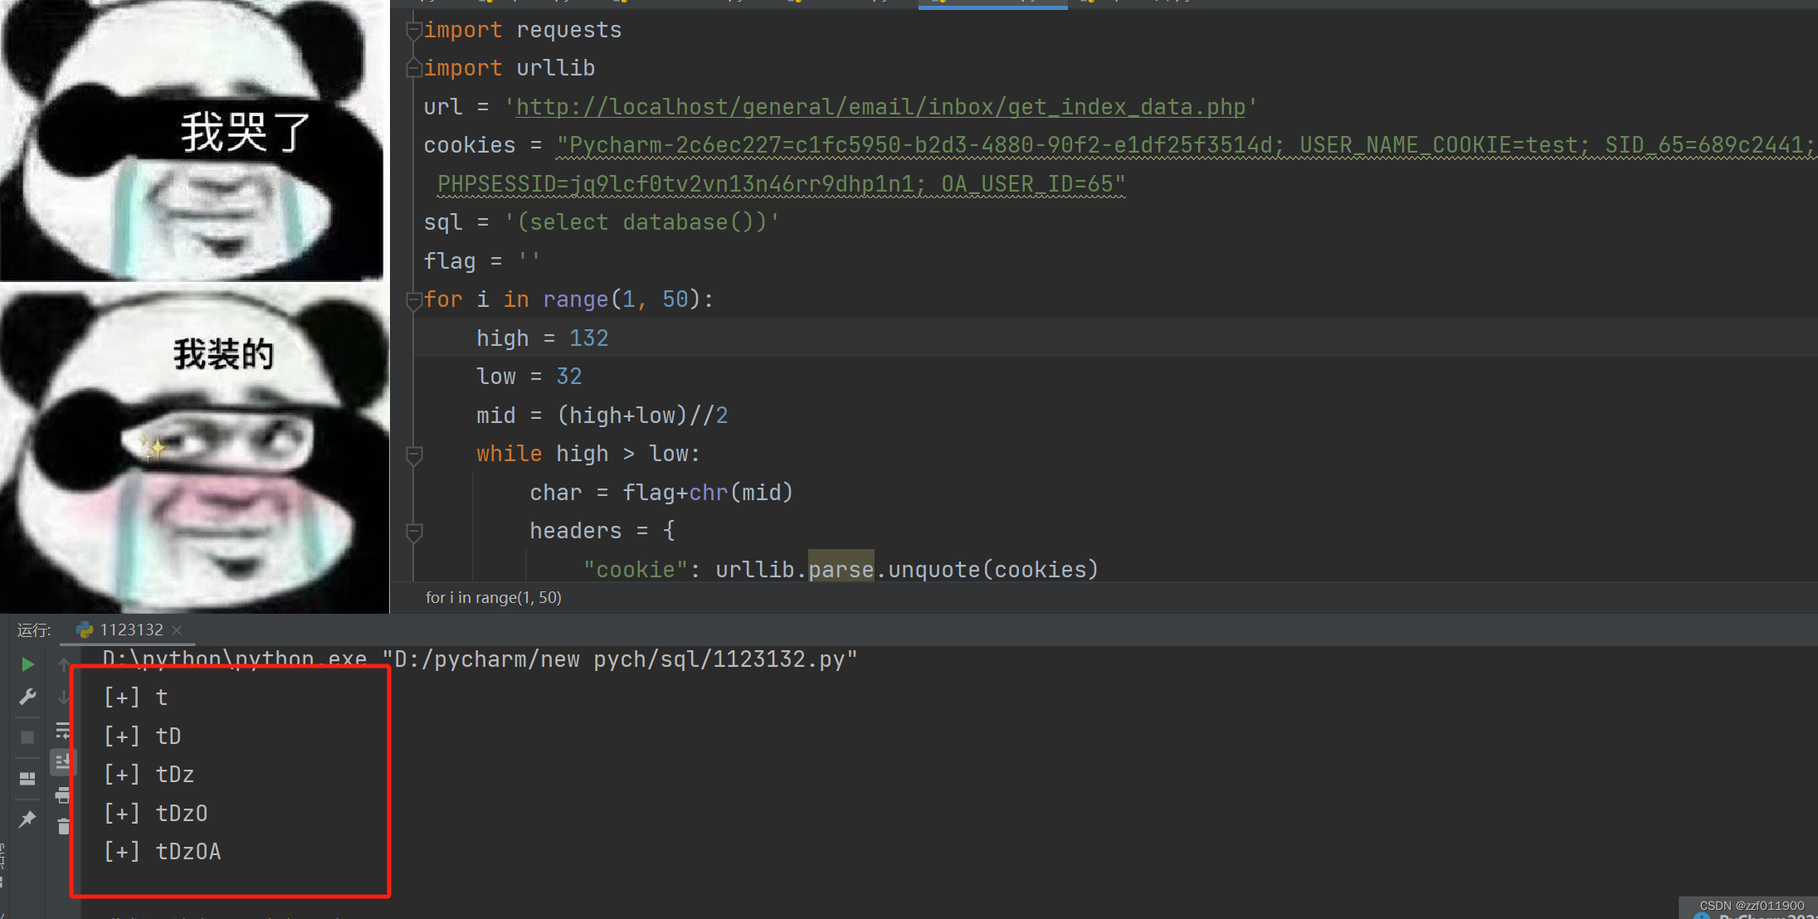Place cursor on 'high = 132' line
The height and width of the screenshot is (919, 1818).
542,338
